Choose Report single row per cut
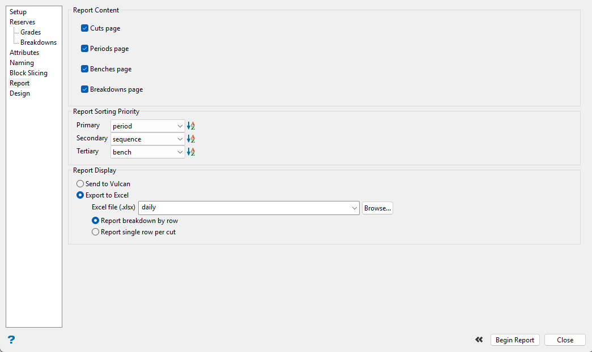The height and width of the screenshot is (352, 592). (96, 232)
